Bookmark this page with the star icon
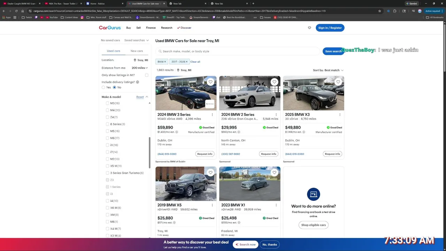The image size is (446, 251). pyautogui.click(x=379, y=11)
